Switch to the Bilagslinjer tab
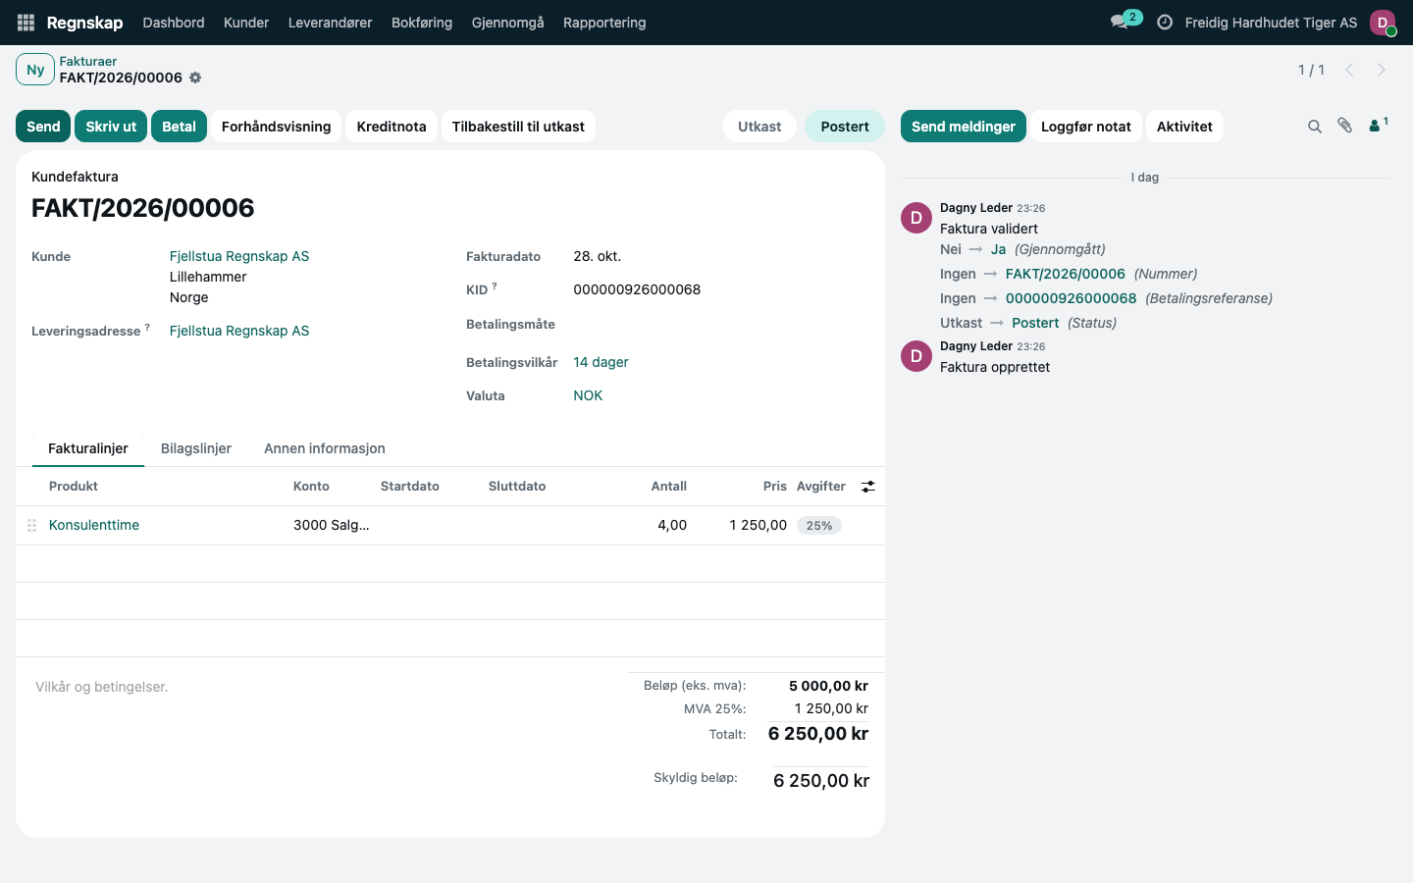1413x883 pixels. [196, 448]
